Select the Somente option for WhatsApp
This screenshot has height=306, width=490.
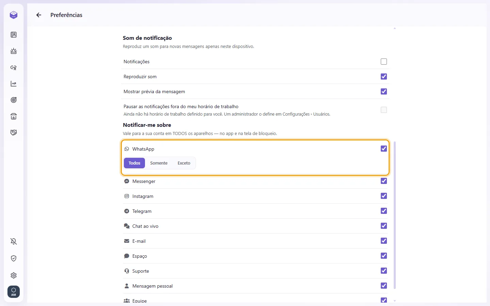point(159,163)
